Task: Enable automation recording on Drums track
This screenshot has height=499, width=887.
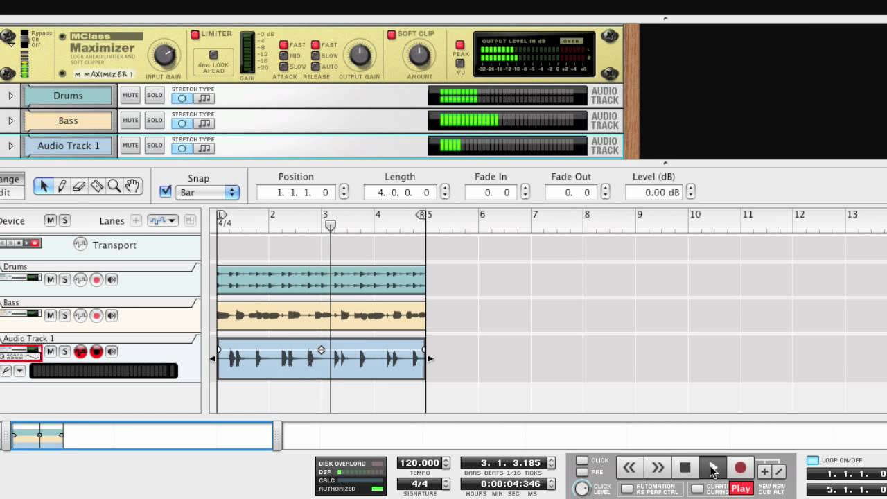Action: [x=80, y=280]
